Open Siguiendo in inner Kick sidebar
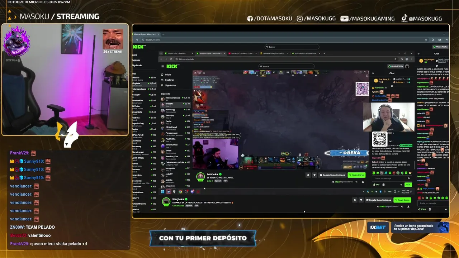Viewport: 459px width, 258px height. click(x=170, y=85)
